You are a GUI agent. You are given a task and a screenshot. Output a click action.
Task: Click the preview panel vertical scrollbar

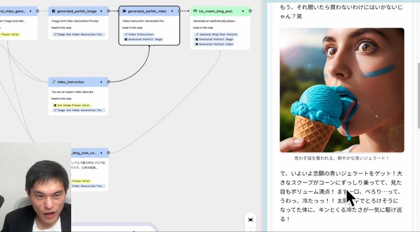[x=418, y=96]
